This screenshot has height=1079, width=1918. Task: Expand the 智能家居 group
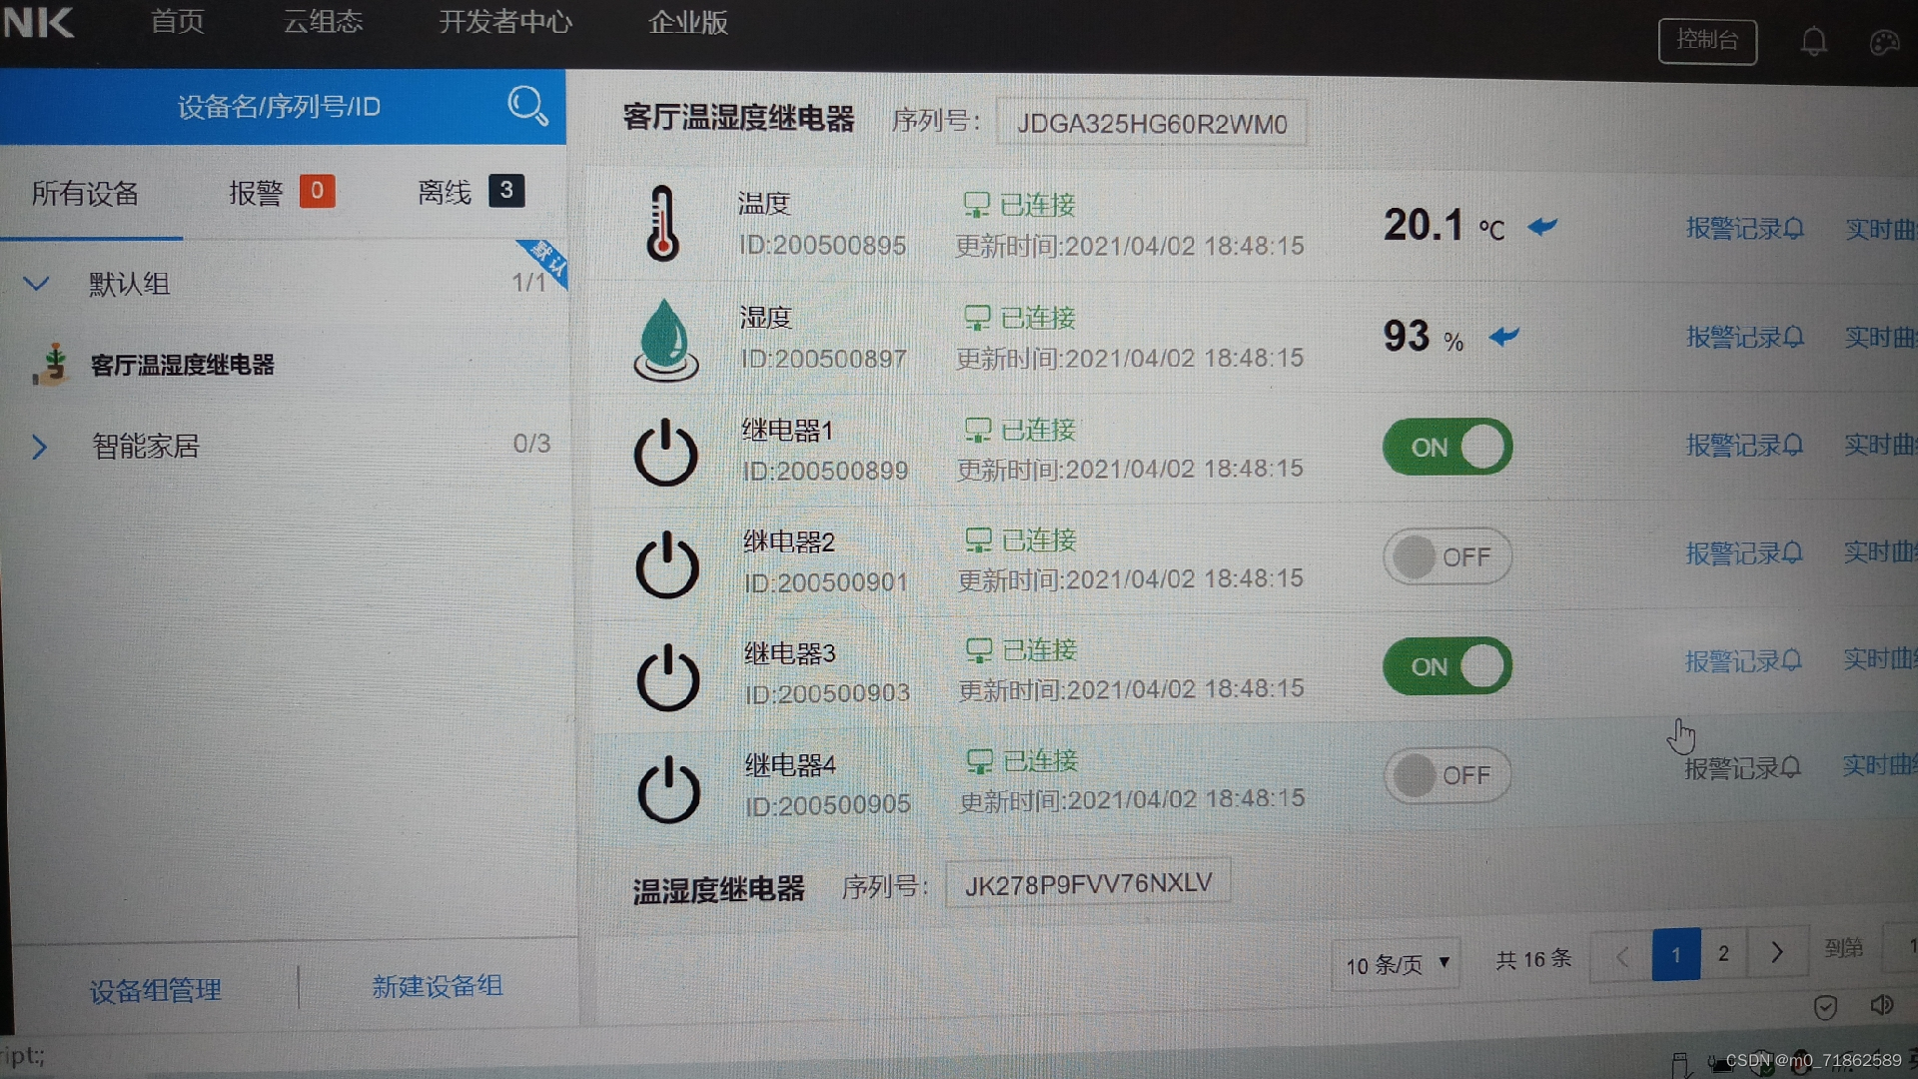39,446
